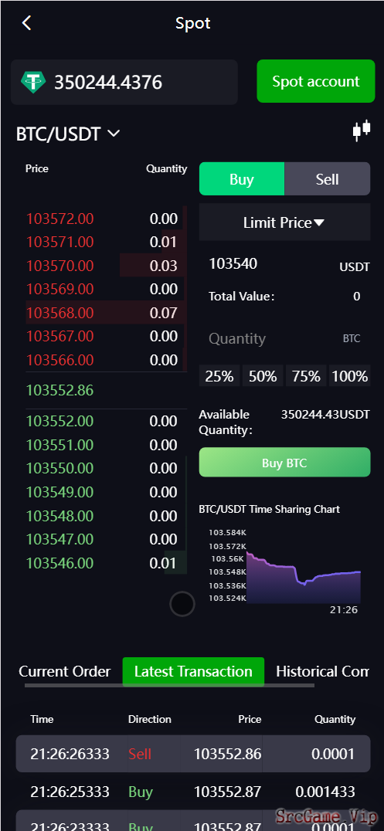384x831 pixels.
Task: Open the candlestick chart icon
Action: [x=362, y=131]
